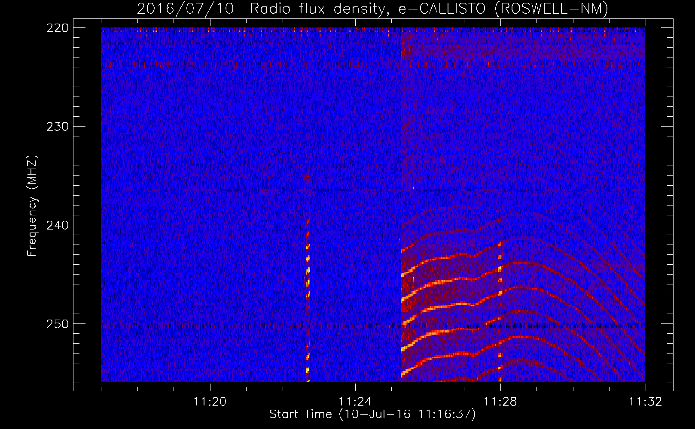Click the 11:28 time axis label

tap(500, 402)
